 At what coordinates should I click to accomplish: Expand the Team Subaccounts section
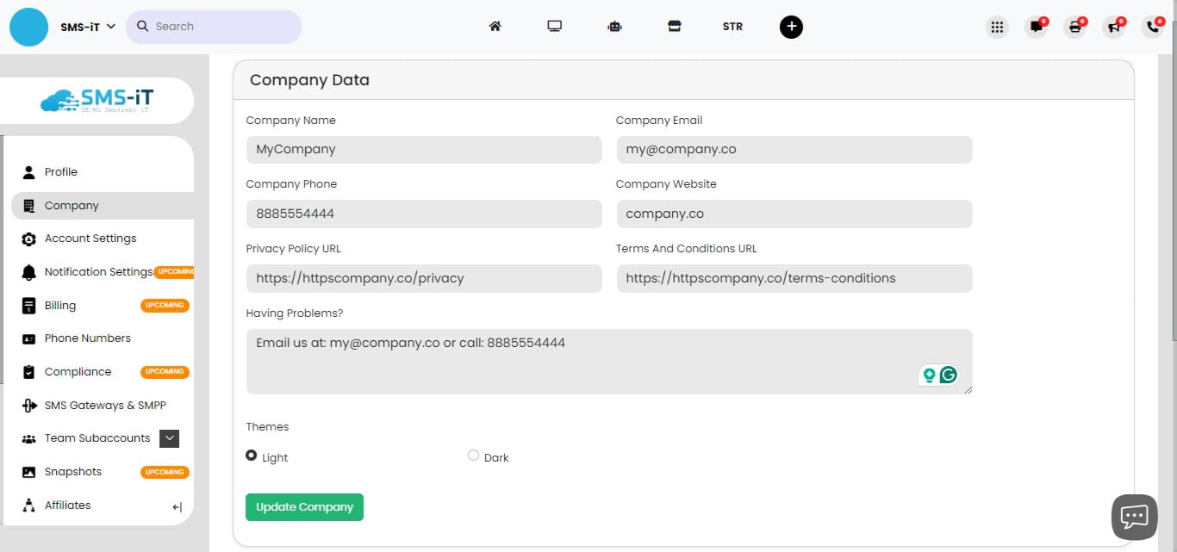click(170, 438)
